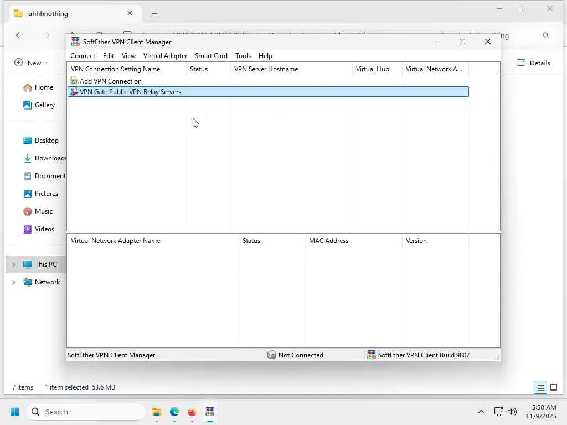Viewport: 567px width, 425px height.
Task: Switch Explorer to large thumbnails view
Action: tap(554, 387)
